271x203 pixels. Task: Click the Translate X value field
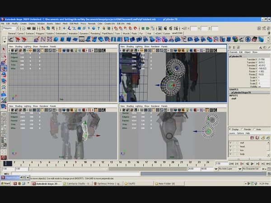tap(262, 59)
